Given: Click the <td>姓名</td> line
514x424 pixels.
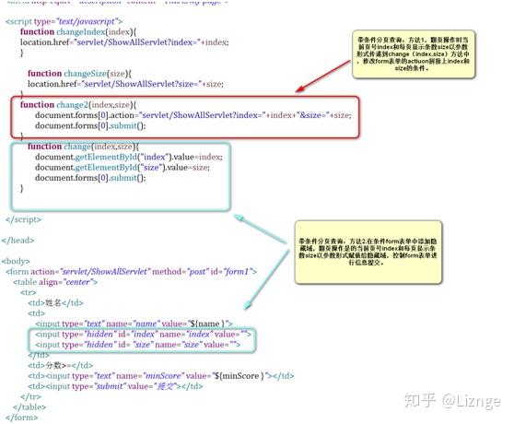Looking at the screenshot, I should 55,303.
